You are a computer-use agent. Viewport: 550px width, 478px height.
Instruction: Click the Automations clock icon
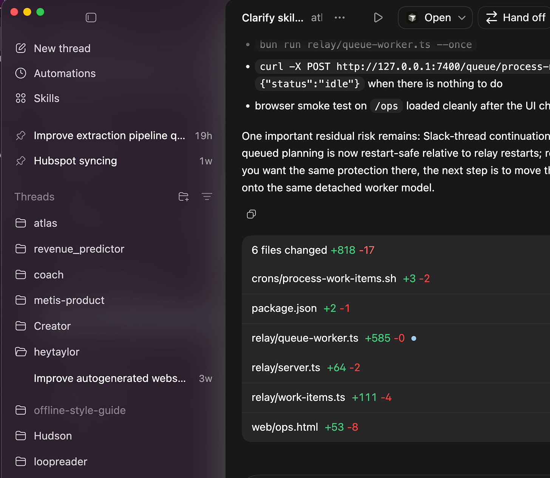pos(21,73)
